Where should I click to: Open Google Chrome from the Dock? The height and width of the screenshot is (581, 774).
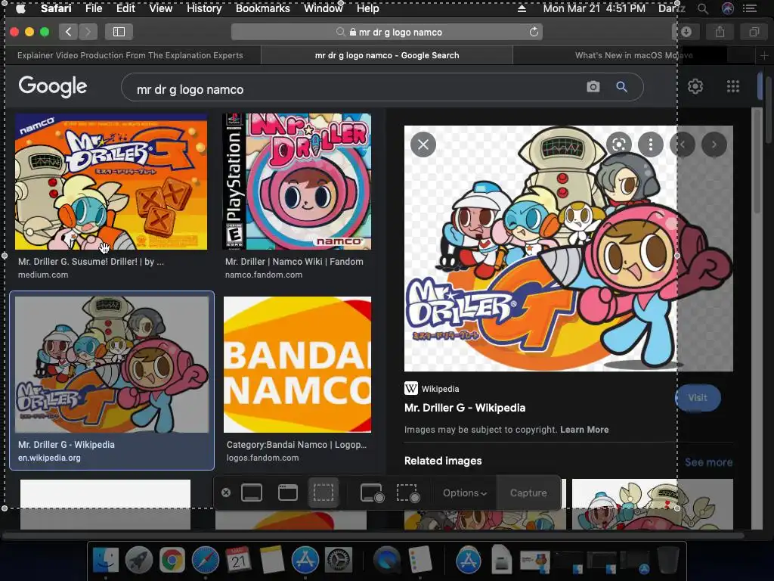pyautogui.click(x=172, y=561)
